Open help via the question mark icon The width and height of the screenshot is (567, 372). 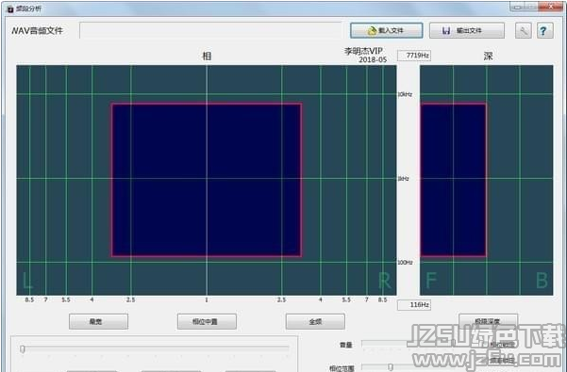click(x=544, y=31)
